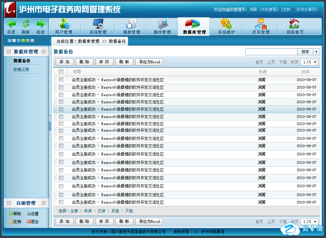Check the first row's checkbox

pos(61,79)
